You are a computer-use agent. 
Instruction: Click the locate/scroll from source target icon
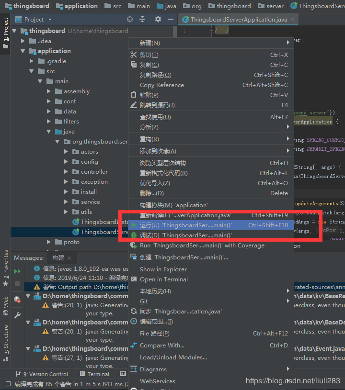(x=130, y=19)
